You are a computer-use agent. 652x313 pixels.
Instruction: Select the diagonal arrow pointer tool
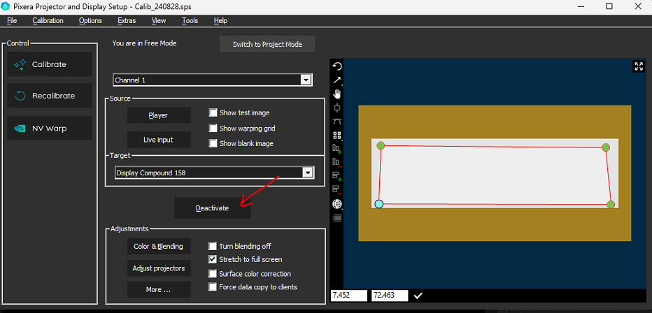337,80
